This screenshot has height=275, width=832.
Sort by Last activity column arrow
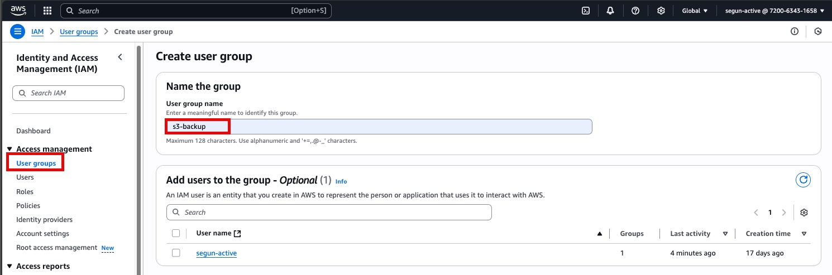725,234
